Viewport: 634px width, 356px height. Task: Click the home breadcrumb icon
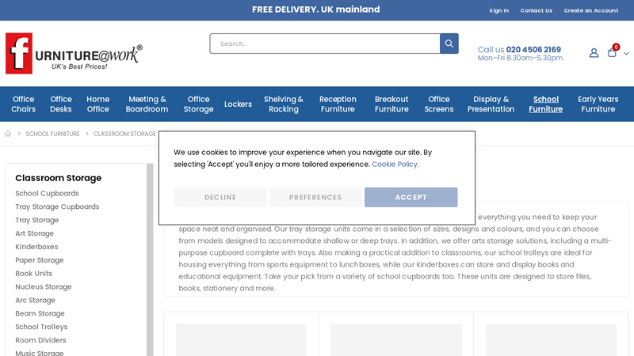click(9, 134)
